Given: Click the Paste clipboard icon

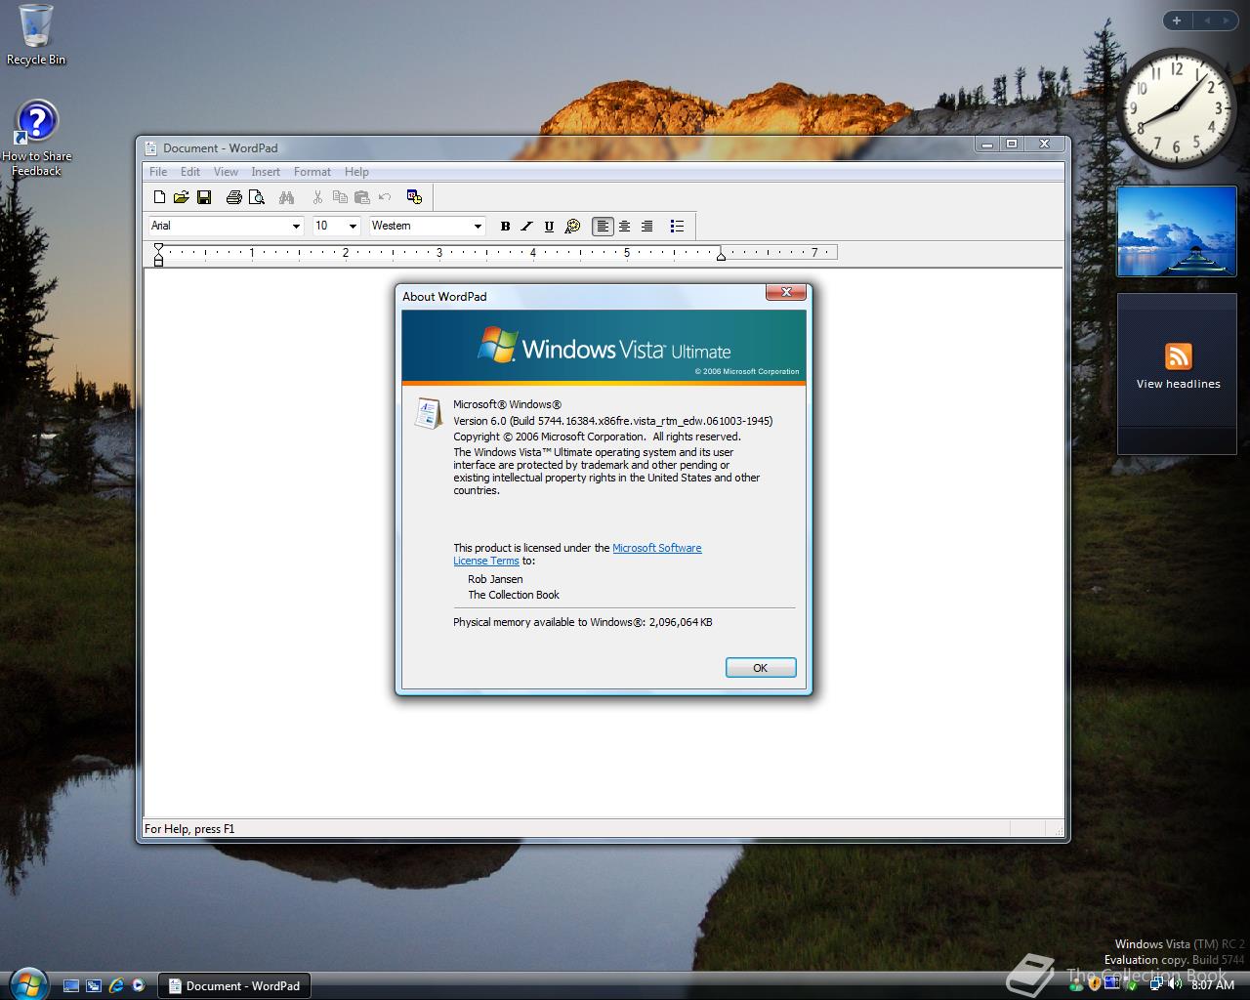Looking at the screenshot, I should (362, 197).
